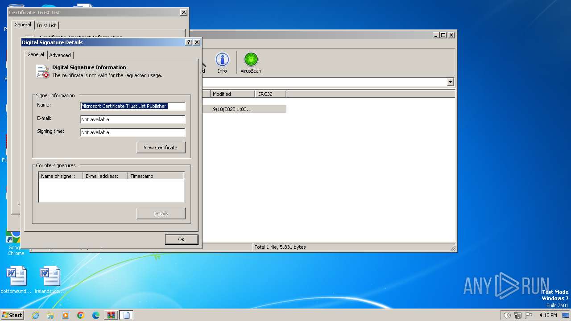Open the volume speaker tray icon
The height and width of the screenshot is (321, 571).
click(x=507, y=315)
